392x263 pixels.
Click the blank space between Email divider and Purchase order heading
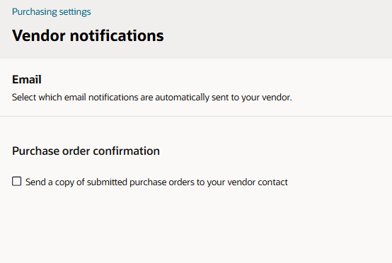(196, 131)
